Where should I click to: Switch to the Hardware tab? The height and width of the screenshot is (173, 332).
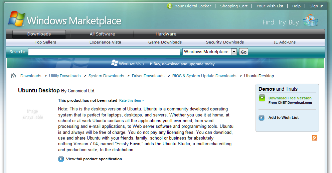[x=166, y=34]
